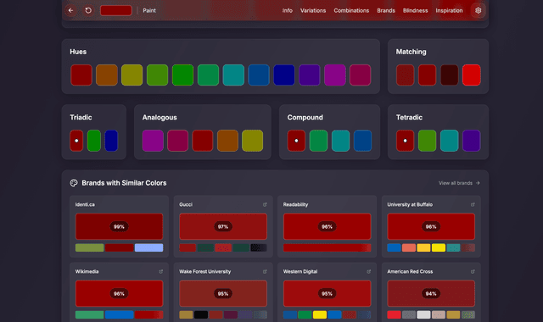Click Readability 96% color card
This screenshot has width=543, height=322.
327,226
